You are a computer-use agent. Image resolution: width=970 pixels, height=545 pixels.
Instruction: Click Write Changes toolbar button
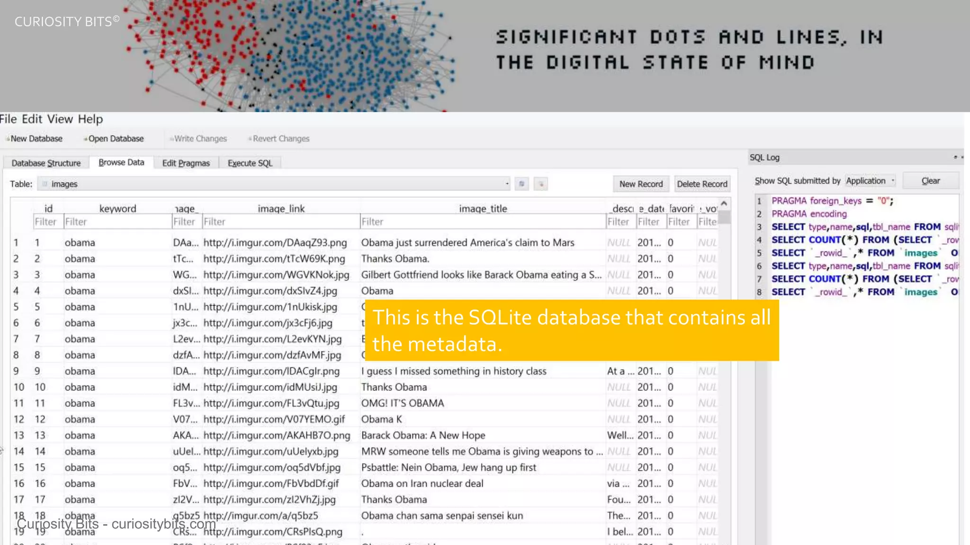tap(198, 139)
